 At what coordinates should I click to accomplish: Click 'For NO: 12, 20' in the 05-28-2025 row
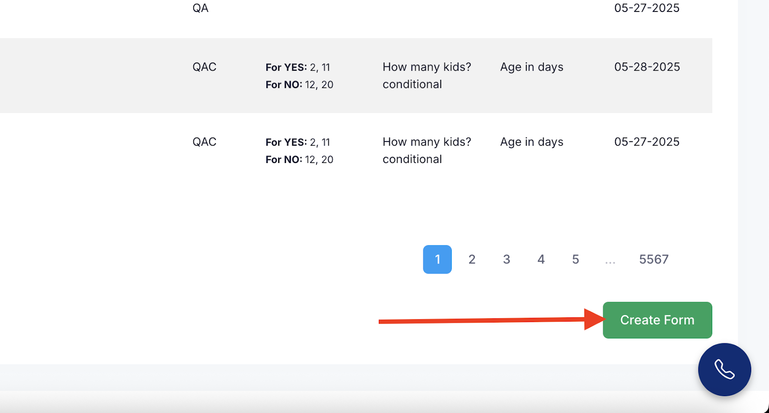(x=299, y=85)
